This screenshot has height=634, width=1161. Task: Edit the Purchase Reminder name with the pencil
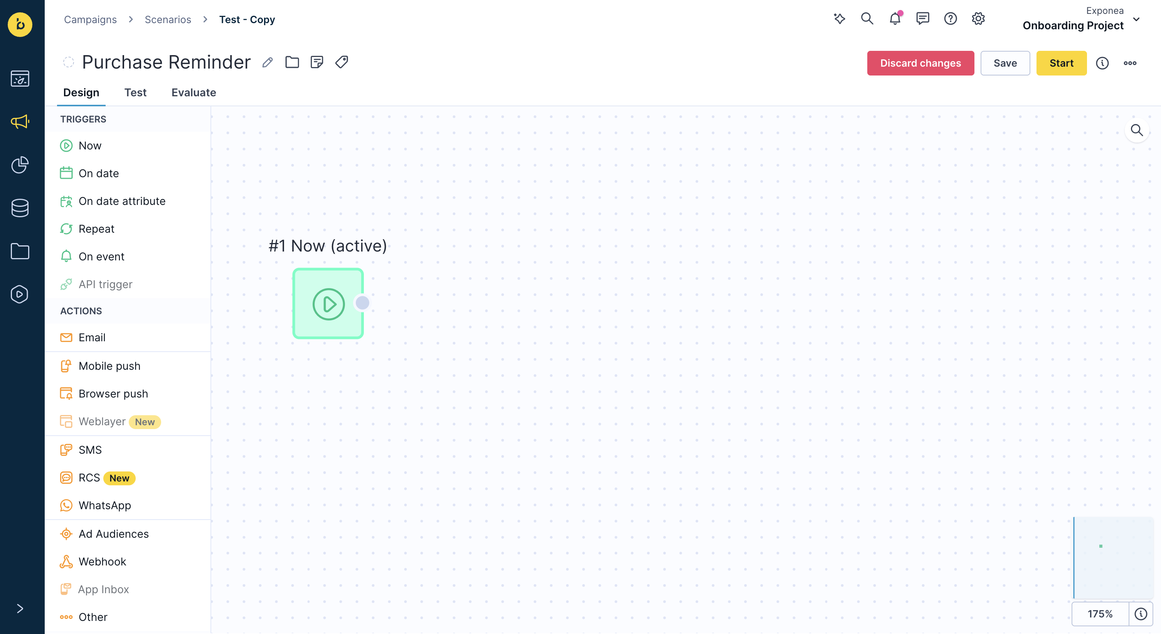tap(268, 62)
